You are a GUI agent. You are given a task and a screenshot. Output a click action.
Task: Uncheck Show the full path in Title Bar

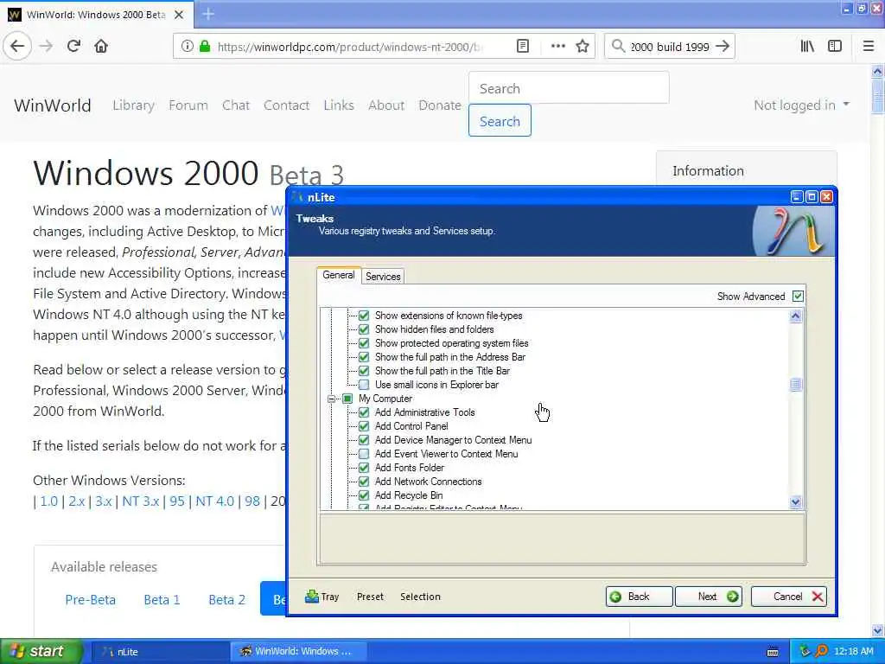(364, 371)
